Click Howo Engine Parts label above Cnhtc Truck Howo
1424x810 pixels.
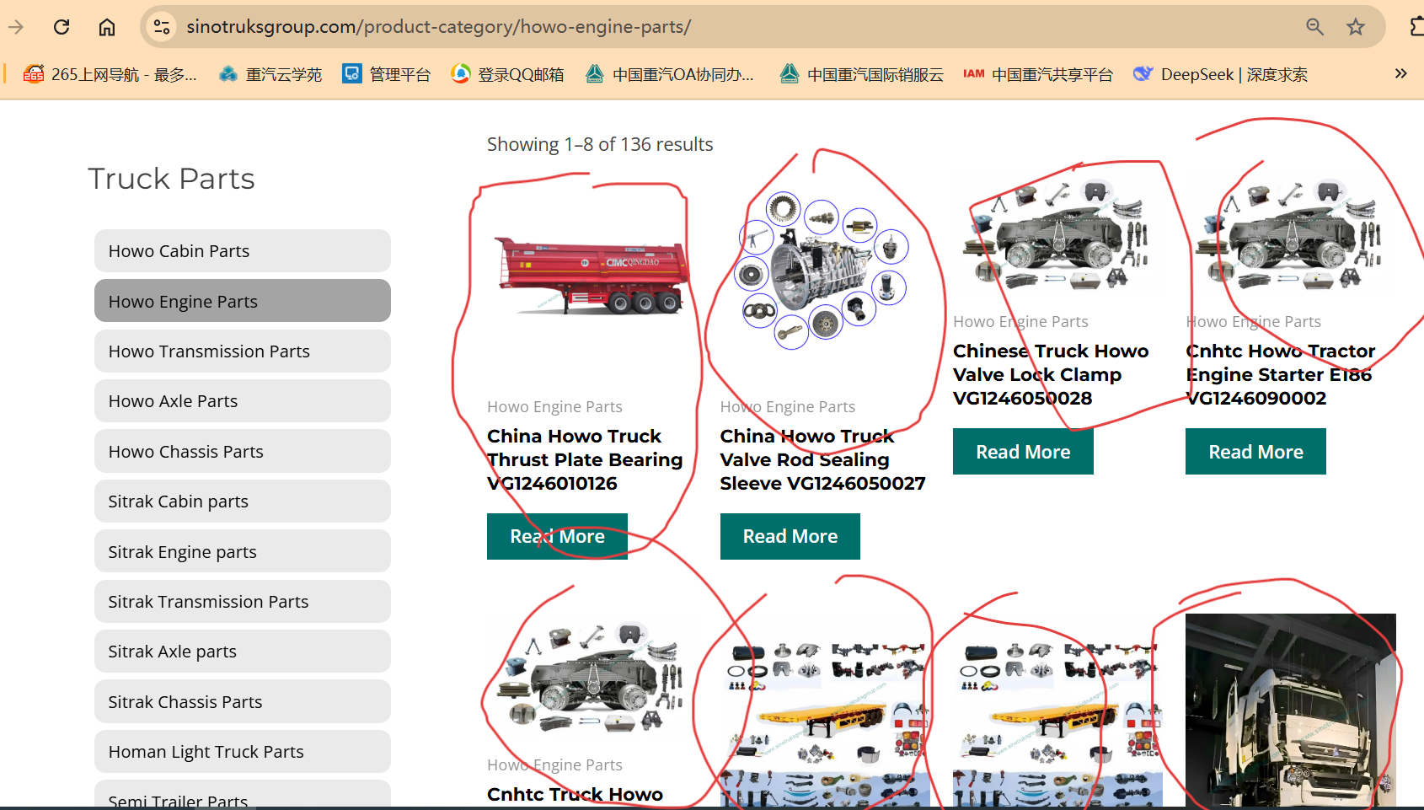554,764
